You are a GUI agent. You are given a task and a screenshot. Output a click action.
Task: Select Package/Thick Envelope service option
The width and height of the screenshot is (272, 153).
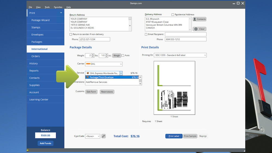coord(112,77)
